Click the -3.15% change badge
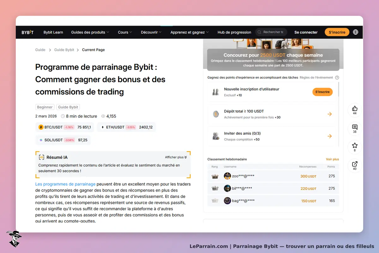Screen dimensions: 379x253 click(x=131, y=127)
